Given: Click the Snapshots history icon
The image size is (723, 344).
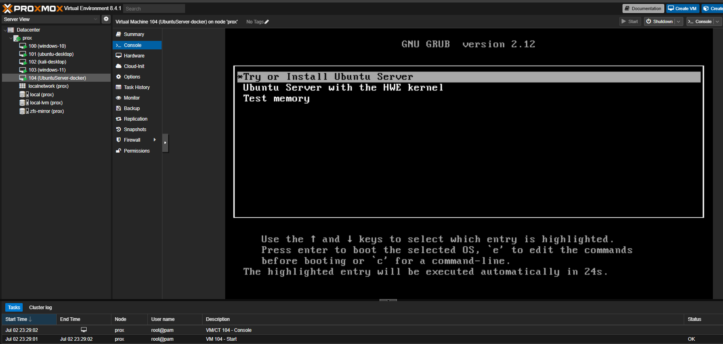Looking at the screenshot, I should [x=119, y=130].
